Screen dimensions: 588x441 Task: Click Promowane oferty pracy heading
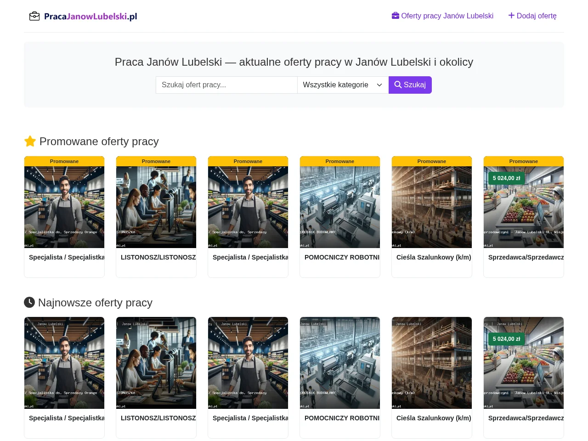91,141
